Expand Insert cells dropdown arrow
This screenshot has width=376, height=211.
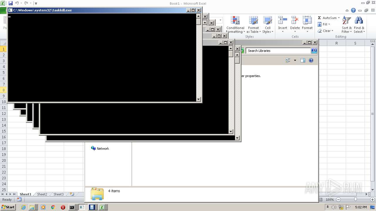[283, 32]
